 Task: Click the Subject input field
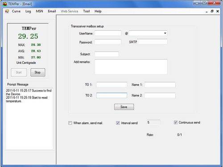tap(107, 54)
